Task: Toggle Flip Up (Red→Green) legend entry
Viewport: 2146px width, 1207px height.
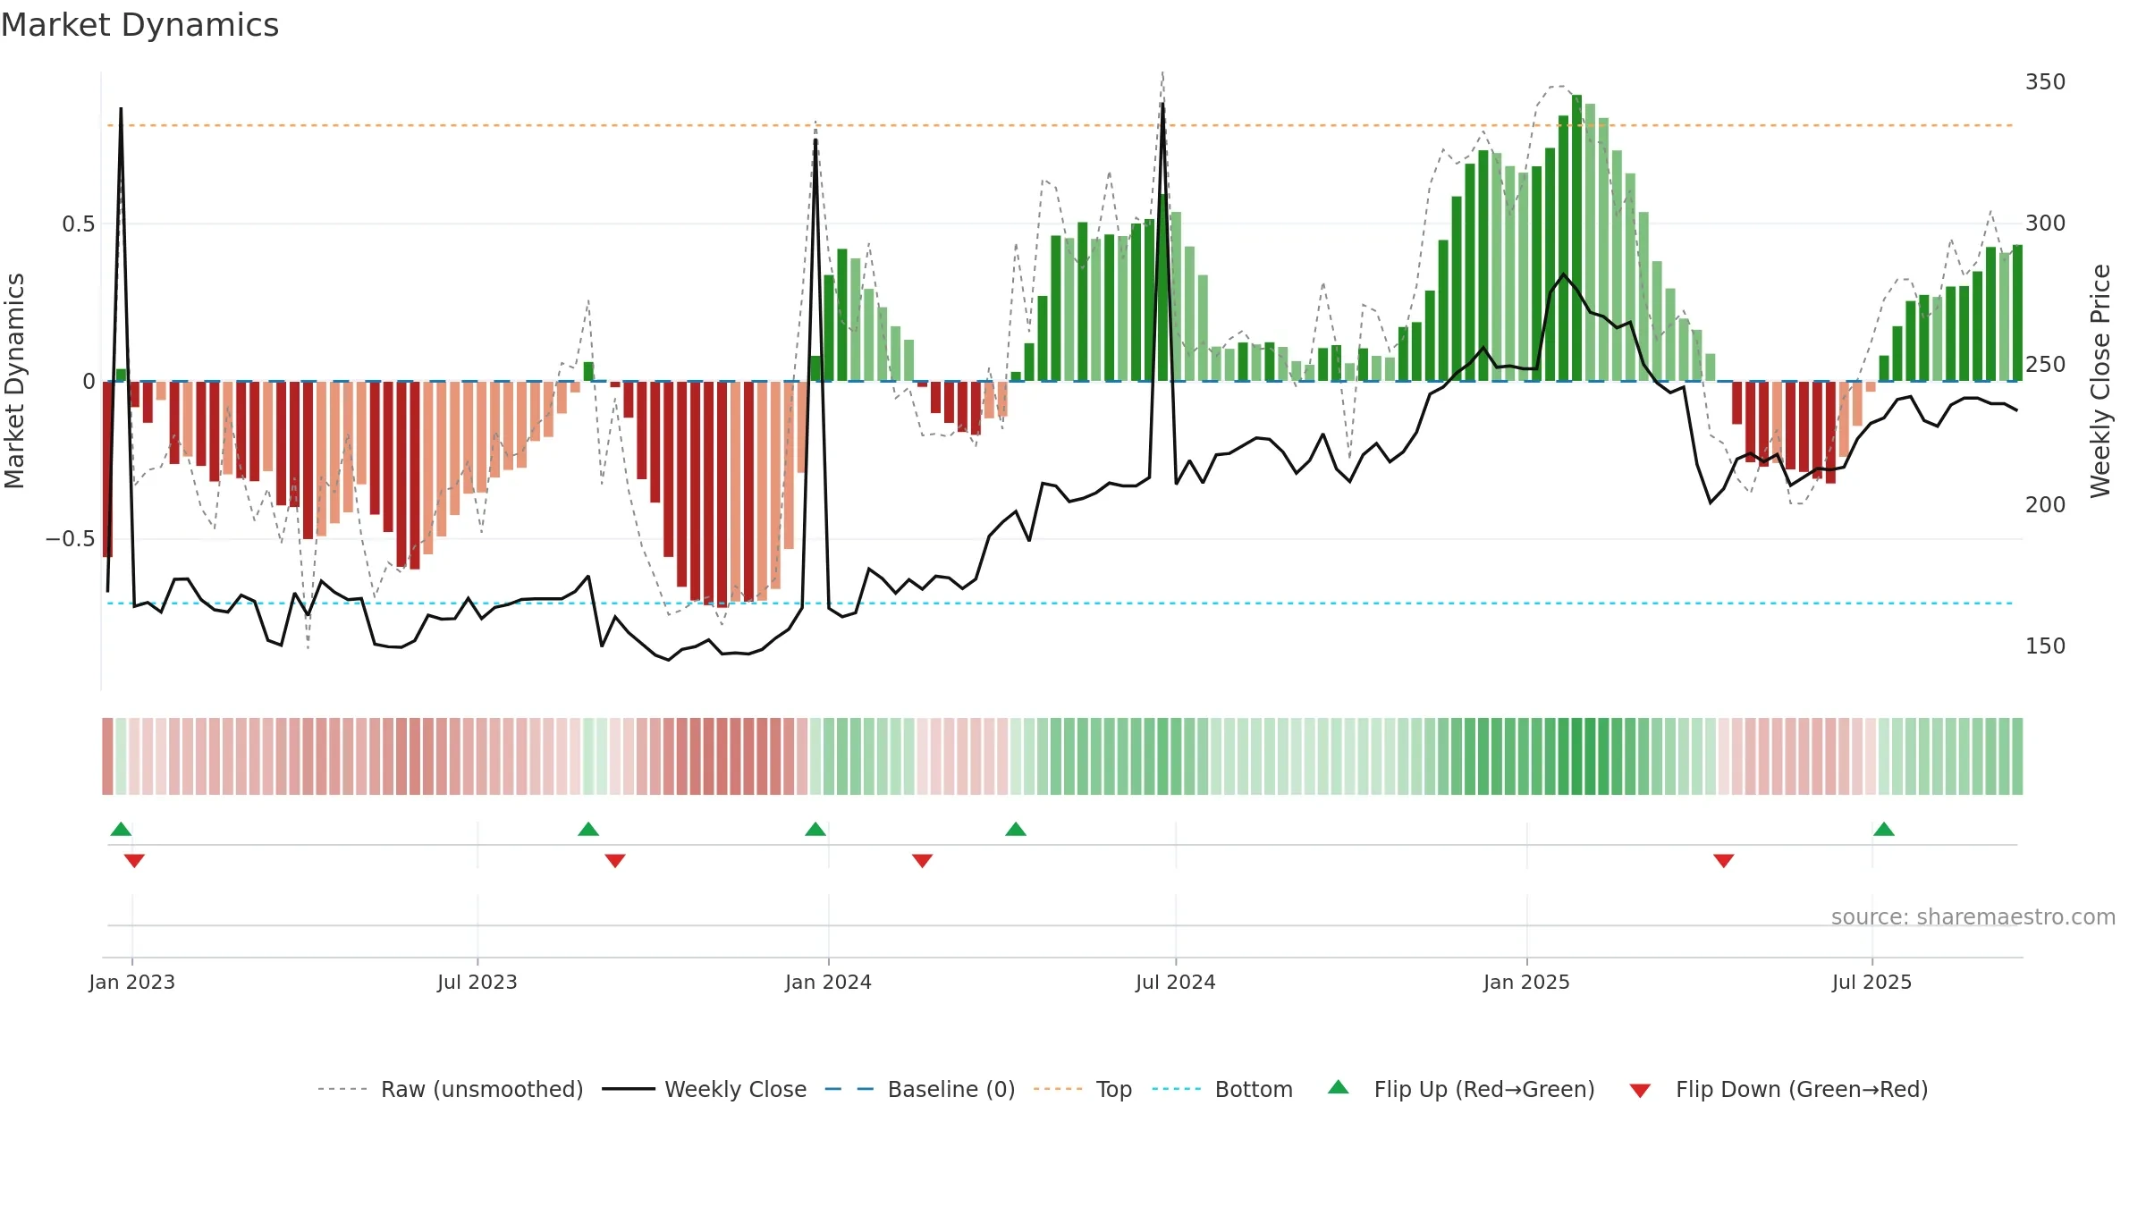Action: (x=1460, y=1089)
